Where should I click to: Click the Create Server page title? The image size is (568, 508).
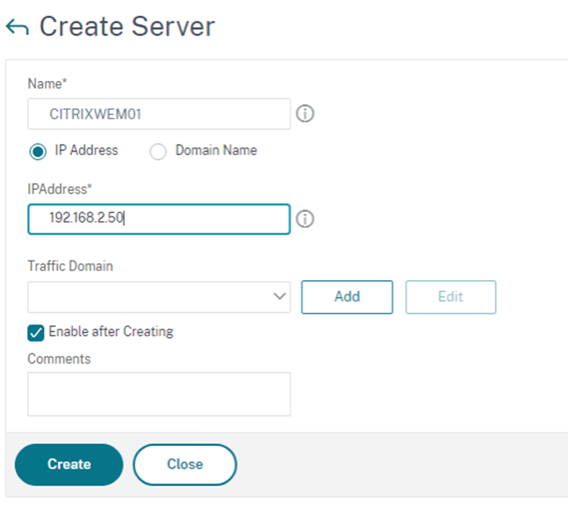tap(127, 27)
